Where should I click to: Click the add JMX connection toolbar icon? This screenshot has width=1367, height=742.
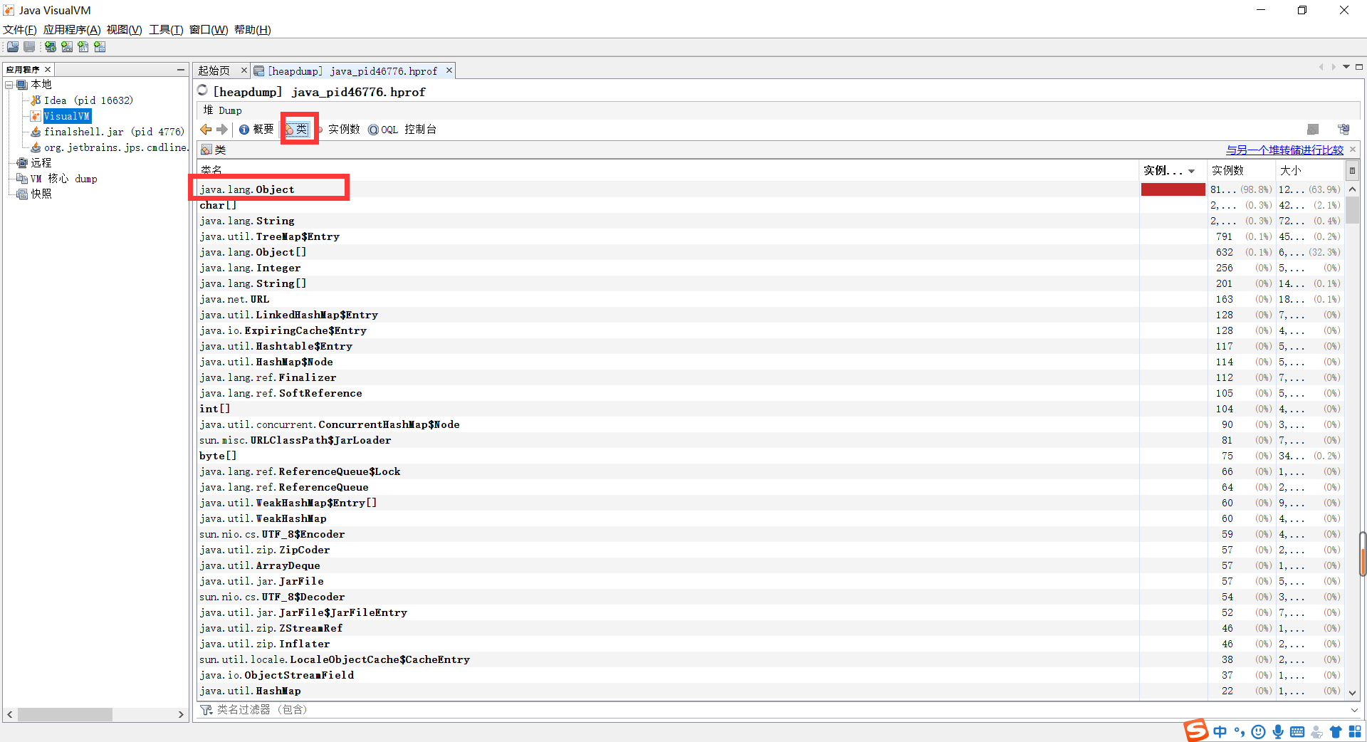pos(66,46)
